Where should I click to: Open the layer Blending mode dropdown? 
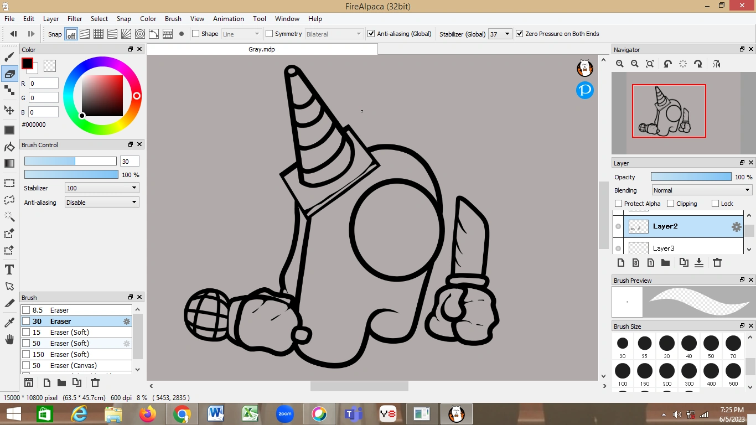tap(701, 190)
